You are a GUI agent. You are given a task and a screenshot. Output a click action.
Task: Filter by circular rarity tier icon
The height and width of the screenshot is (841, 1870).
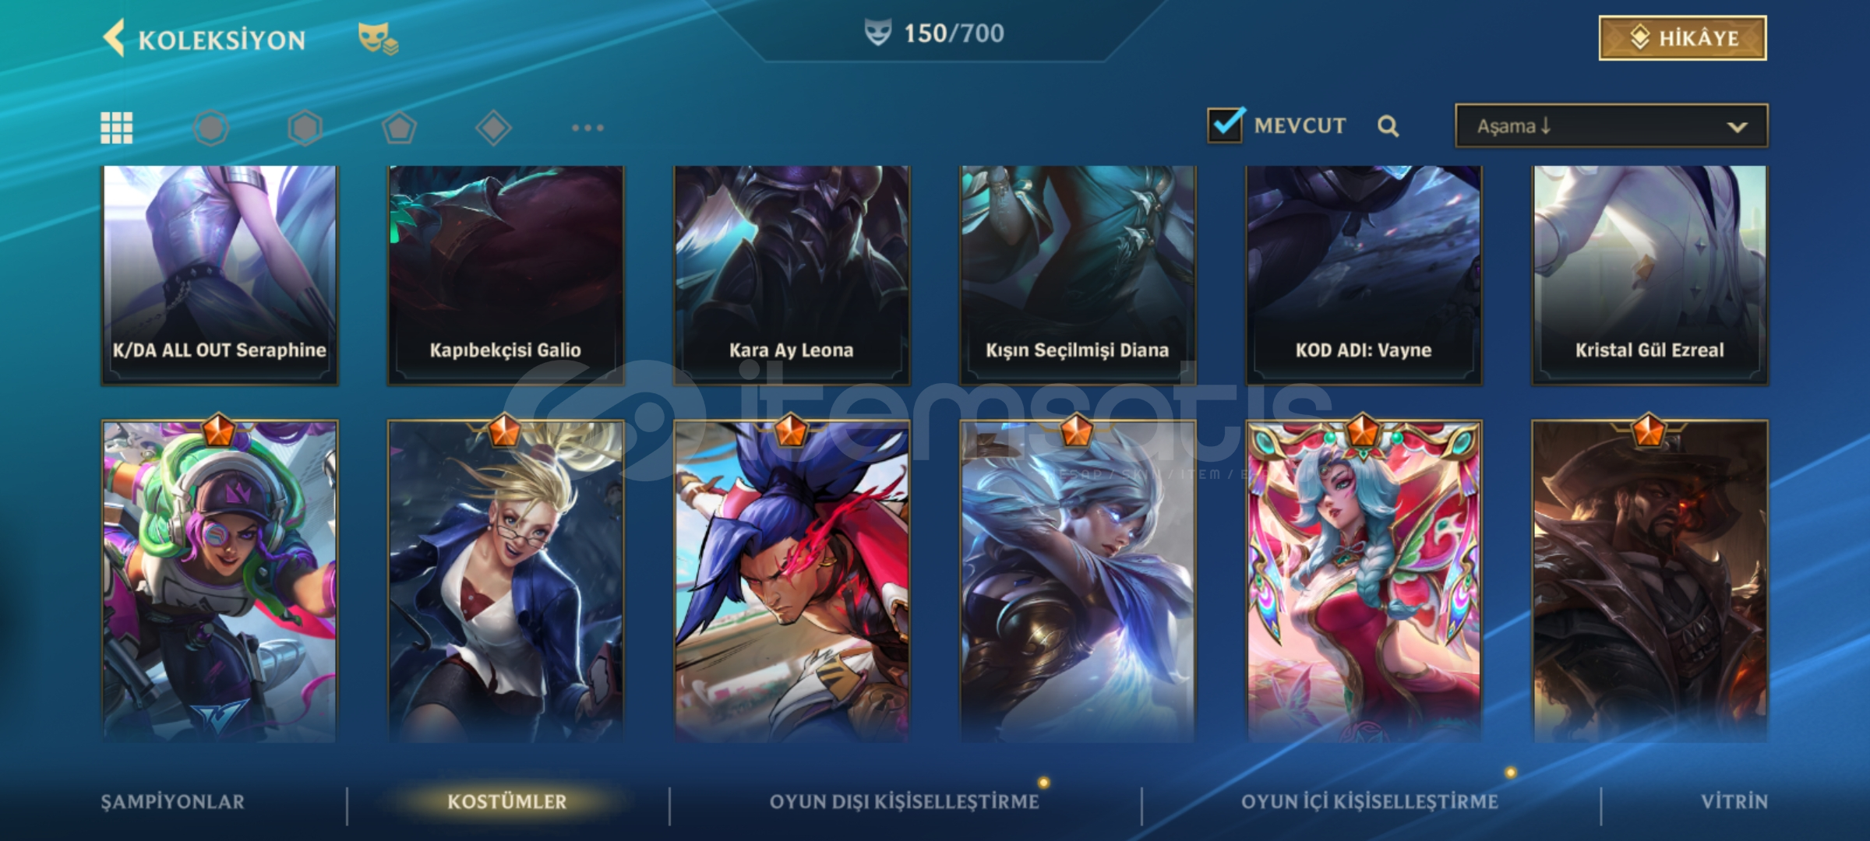[x=211, y=128]
